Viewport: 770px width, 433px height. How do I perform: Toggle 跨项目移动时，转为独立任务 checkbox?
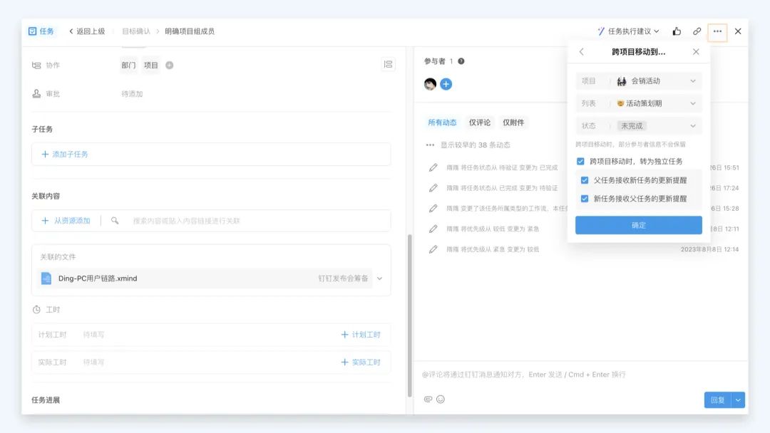[x=580, y=162]
